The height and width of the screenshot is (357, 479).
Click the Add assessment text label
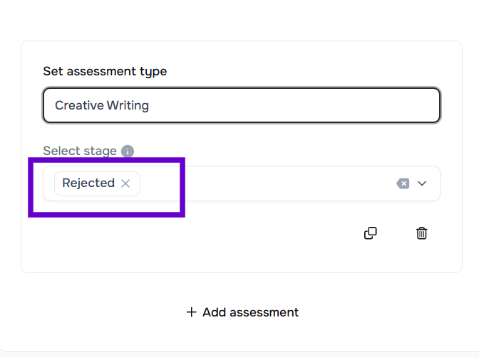(250, 312)
